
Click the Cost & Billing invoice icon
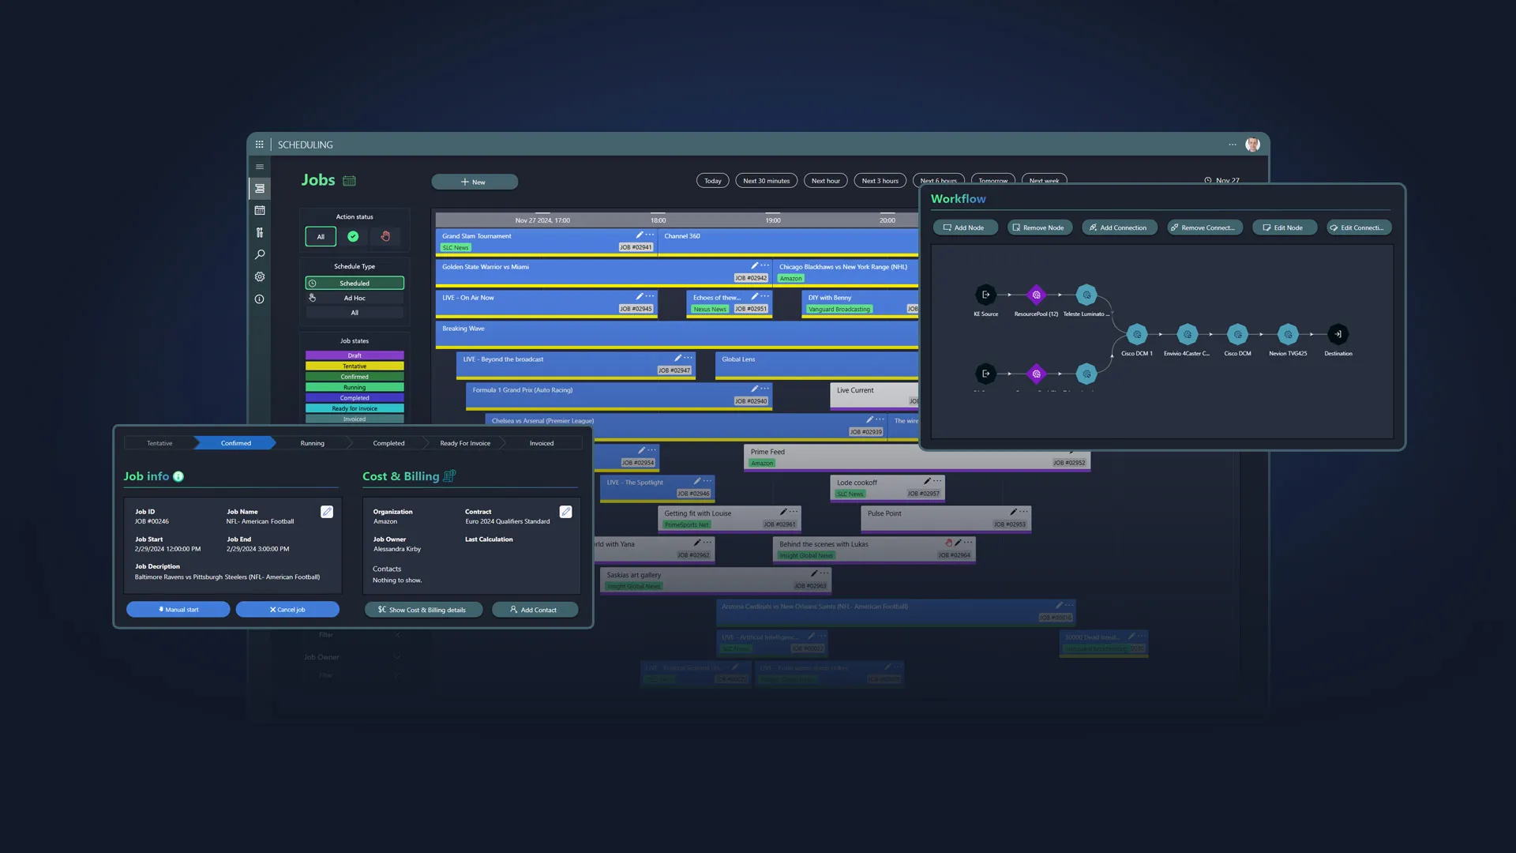(x=449, y=476)
